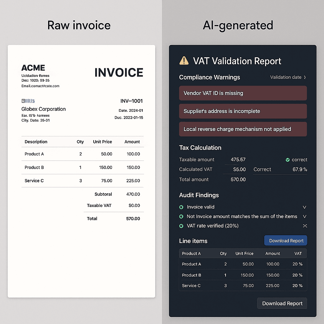Click the green status icon for 'Invoice valid'
Screen dimensions: 324x324
(181, 207)
